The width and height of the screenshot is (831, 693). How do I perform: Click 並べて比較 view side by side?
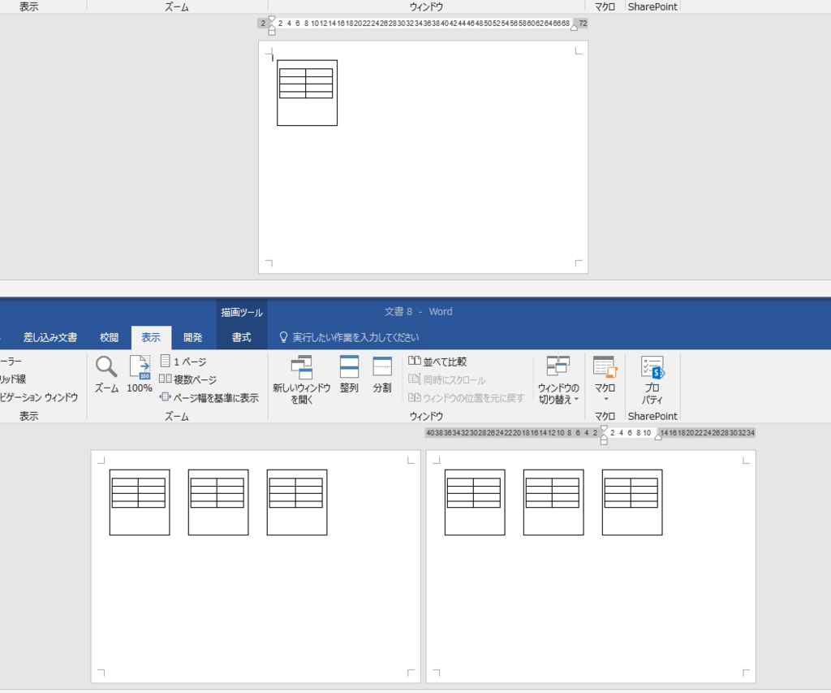[x=437, y=362]
